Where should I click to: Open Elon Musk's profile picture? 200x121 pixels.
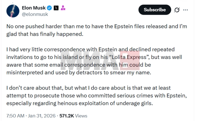click(12, 11)
